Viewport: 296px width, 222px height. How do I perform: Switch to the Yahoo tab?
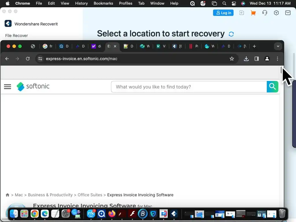[x=96, y=46]
